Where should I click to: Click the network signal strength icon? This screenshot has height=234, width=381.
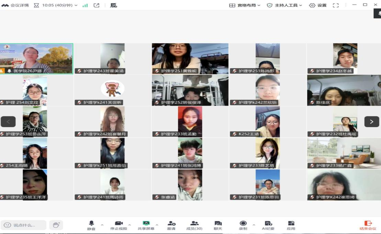(85, 5)
